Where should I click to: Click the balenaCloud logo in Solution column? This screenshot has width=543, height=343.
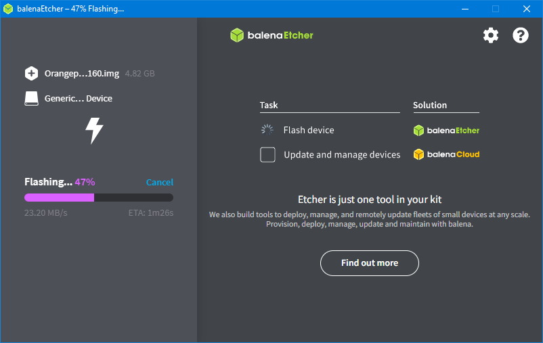[x=446, y=154]
